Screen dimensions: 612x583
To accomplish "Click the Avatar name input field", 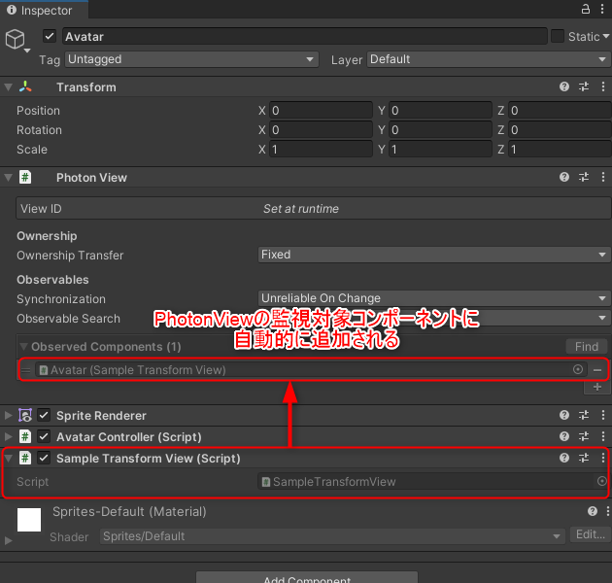I will tap(305, 36).
